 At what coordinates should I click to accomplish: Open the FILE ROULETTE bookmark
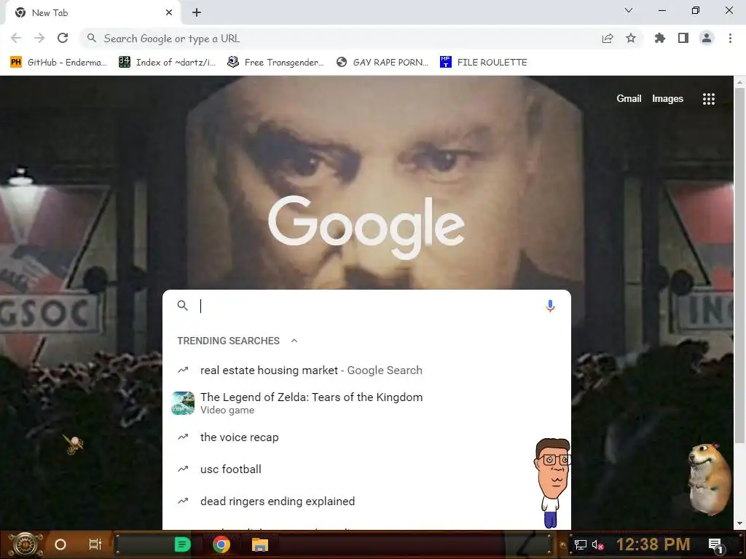coord(484,63)
